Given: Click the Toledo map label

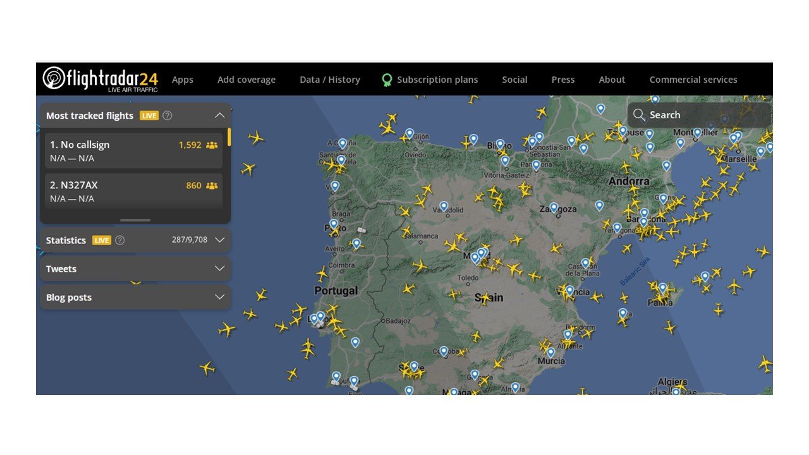Looking at the screenshot, I should (468, 277).
